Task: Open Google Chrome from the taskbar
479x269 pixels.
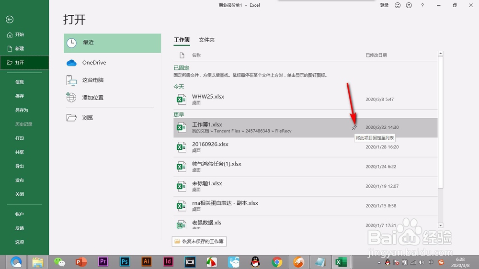Action: [x=277, y=262]
